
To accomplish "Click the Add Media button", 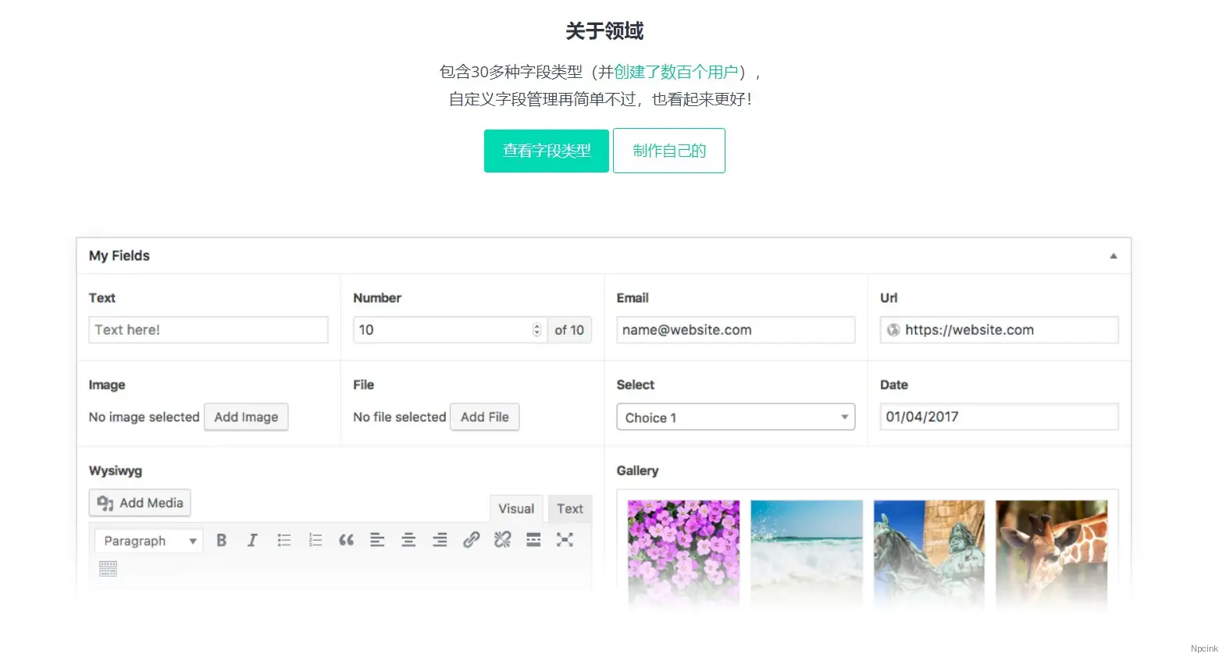I will click(x=140, y=503).
